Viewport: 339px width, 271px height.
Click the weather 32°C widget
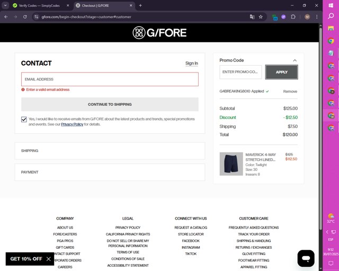pyautogui.click(x=331, y=218)
